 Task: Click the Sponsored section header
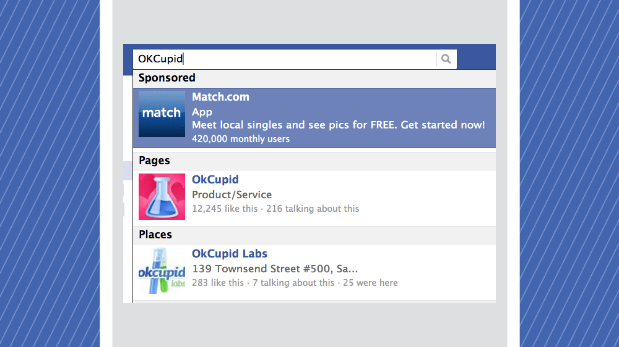[x=167, y=78]
